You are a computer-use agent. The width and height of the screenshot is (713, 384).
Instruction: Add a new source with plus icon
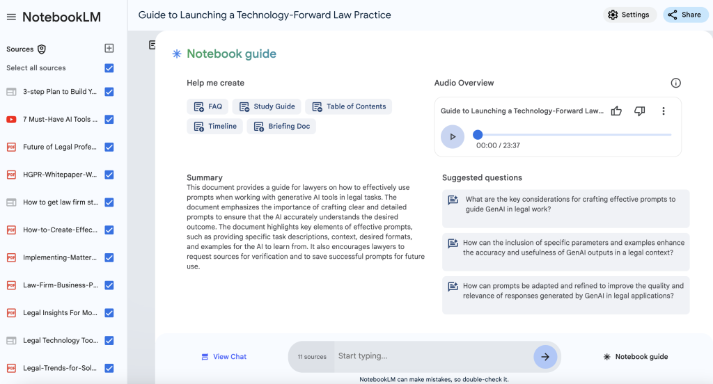click(109, 49)
